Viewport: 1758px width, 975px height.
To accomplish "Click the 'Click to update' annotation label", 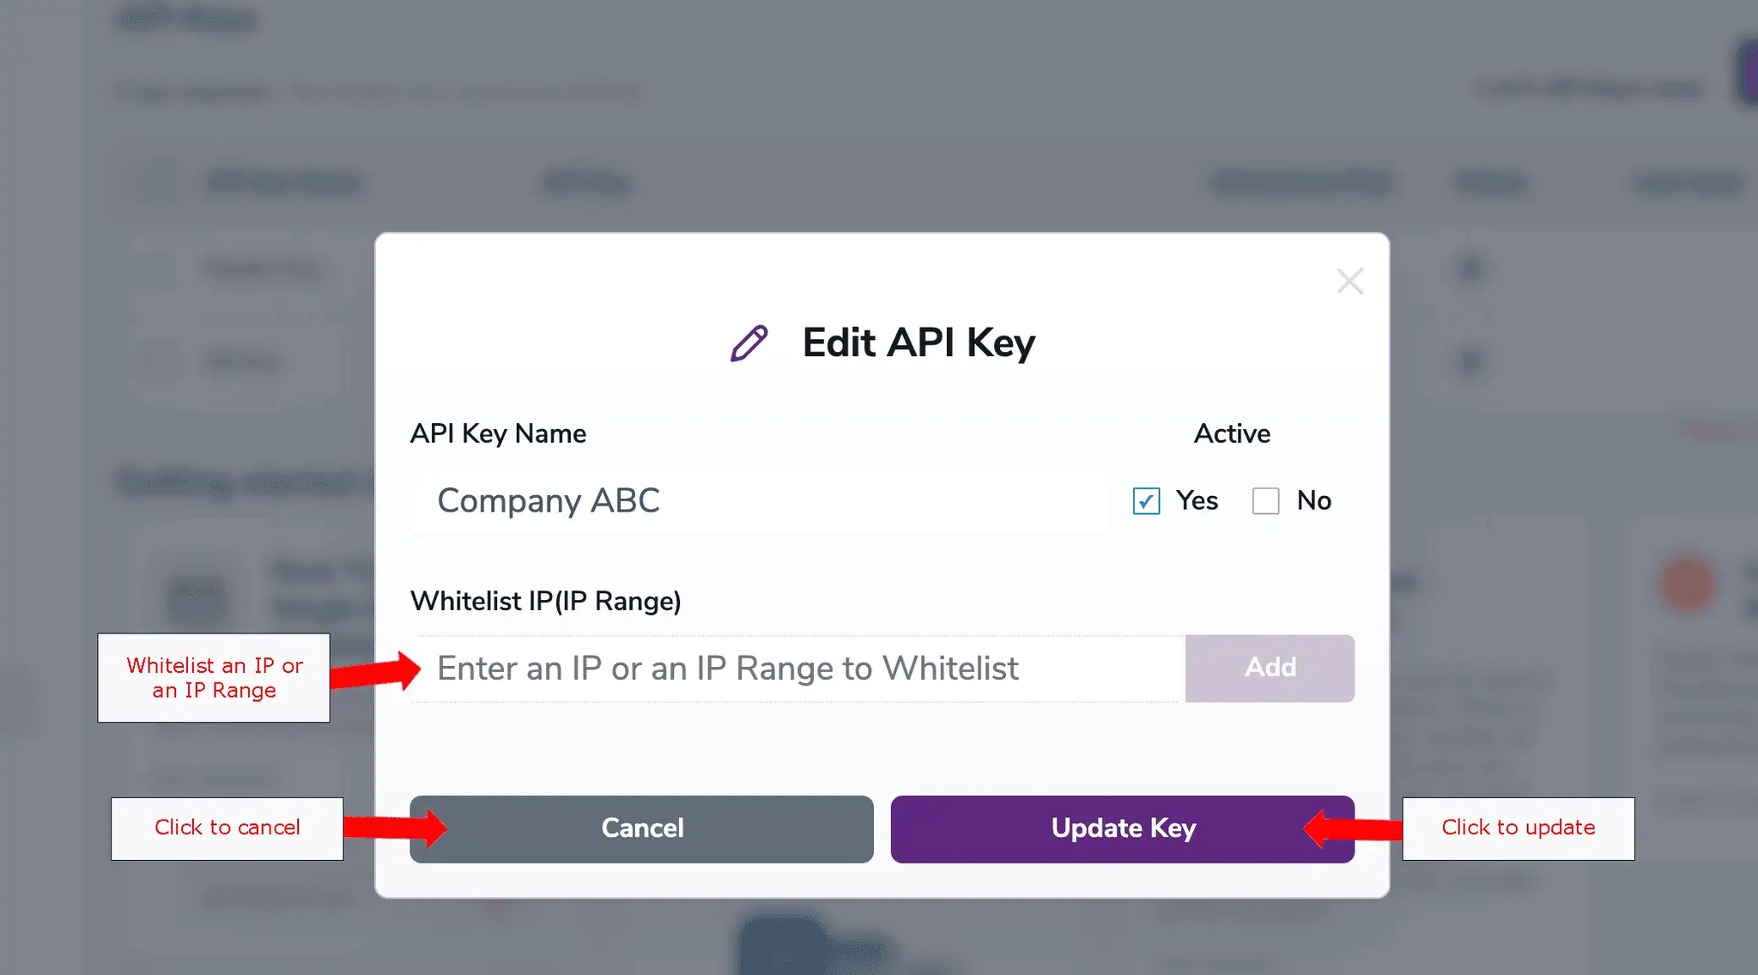I will coord(1518,827).
